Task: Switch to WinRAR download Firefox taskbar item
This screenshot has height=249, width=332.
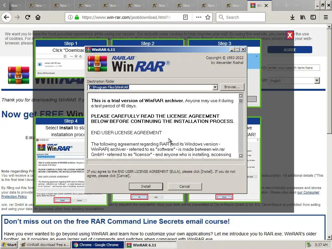Action: click(x=45, y=245)
